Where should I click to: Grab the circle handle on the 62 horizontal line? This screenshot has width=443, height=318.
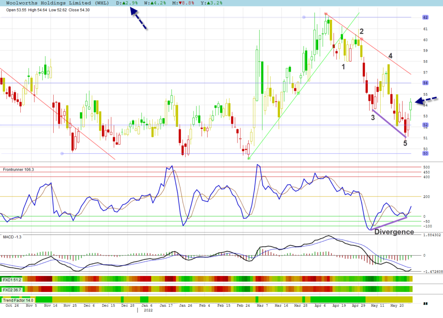(x=304, y=17)
